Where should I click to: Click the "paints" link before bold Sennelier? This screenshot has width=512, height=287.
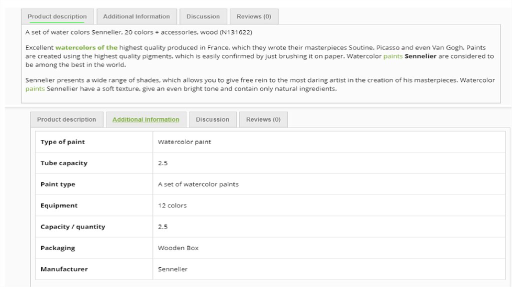(392, 56)
